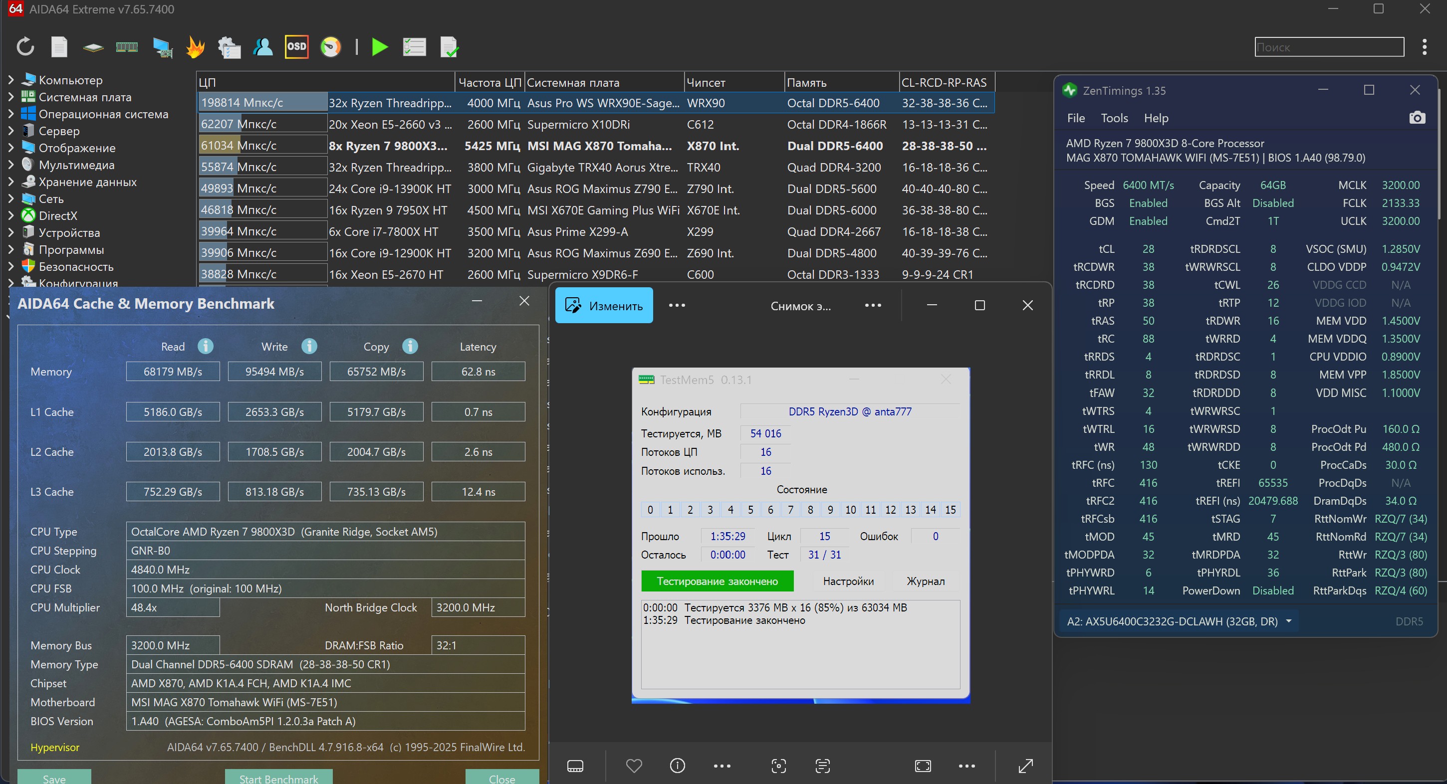
Task: Open the Report document icon
Action: pyautogui.click(x=59, y=46)
